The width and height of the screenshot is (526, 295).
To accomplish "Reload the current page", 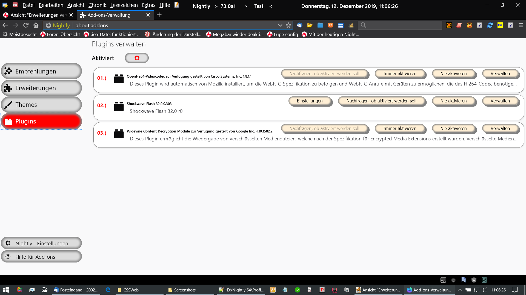I will [26, 25].
